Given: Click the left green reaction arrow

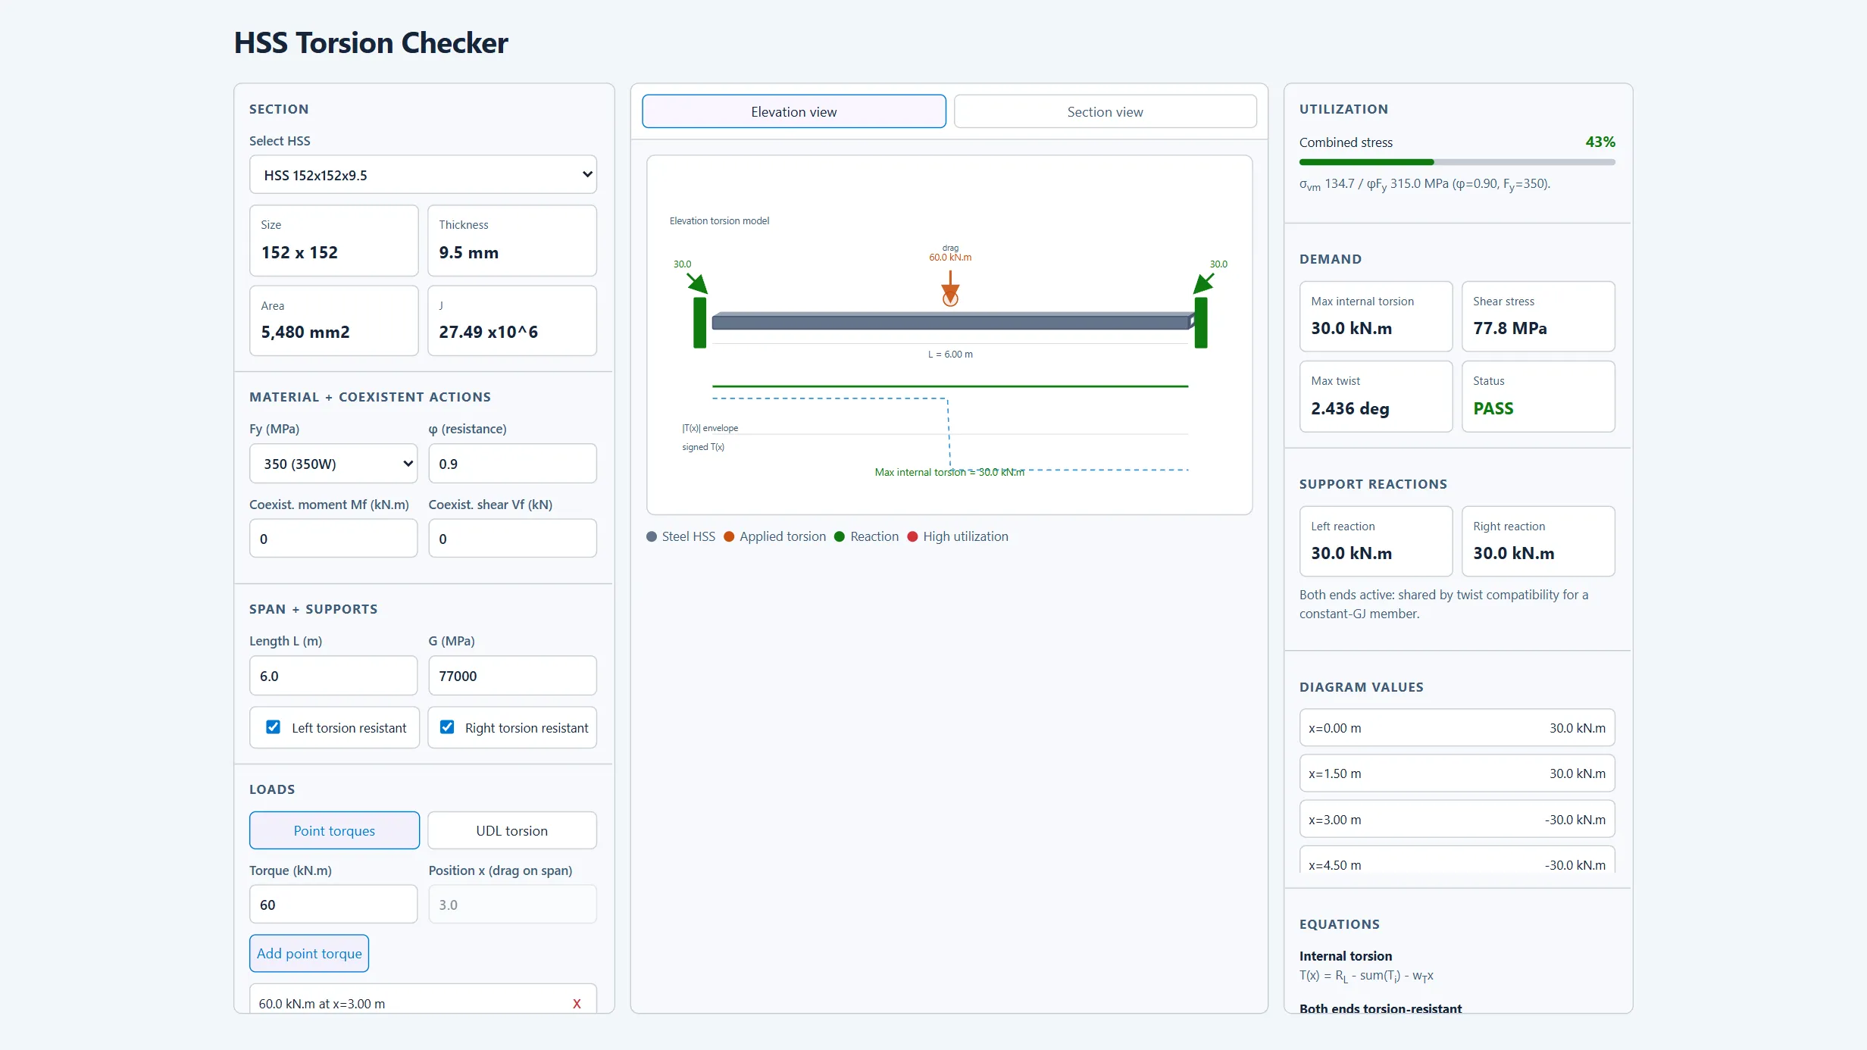Looking at the screenshot, I should (696, 283).
